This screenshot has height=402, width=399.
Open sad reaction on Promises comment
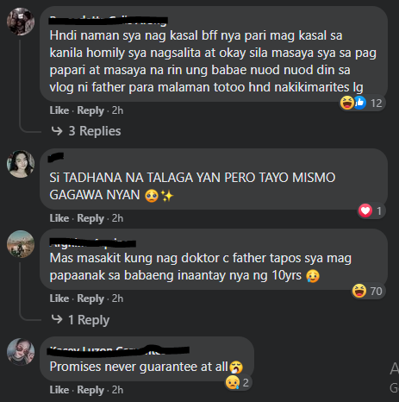[233, 383]
